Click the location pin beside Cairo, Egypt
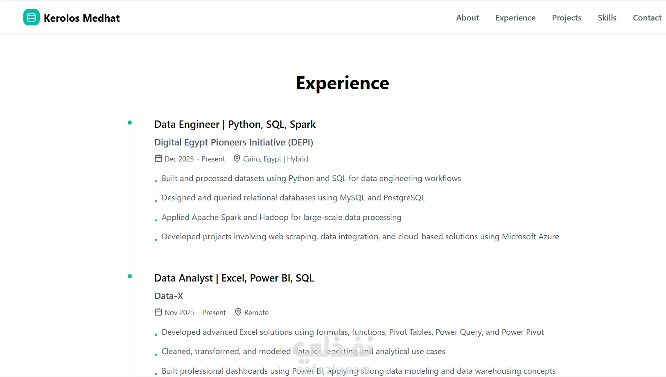The width and height of the screenshot is (666, 377). point(237,158)
